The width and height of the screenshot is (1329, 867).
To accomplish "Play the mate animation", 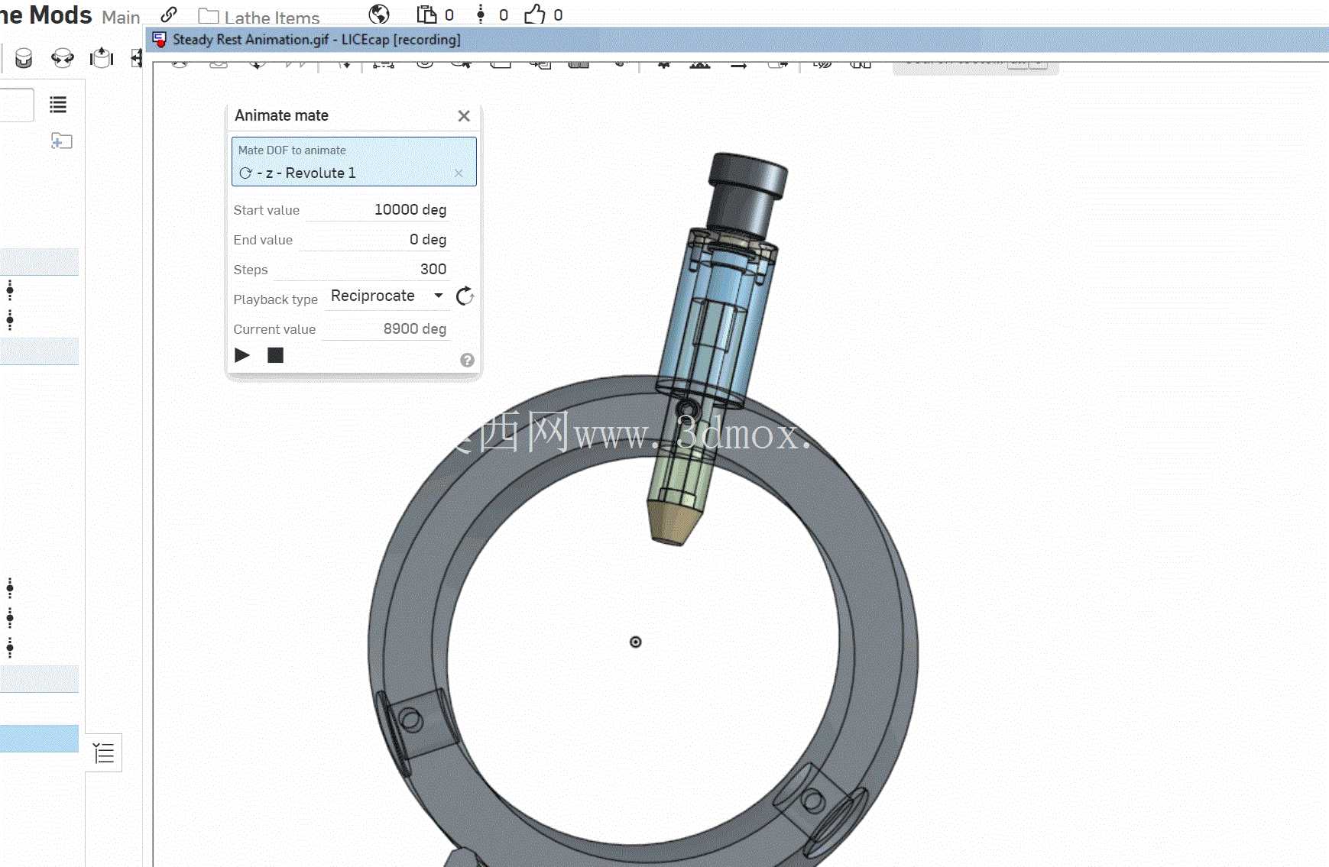I will point(242,355).
